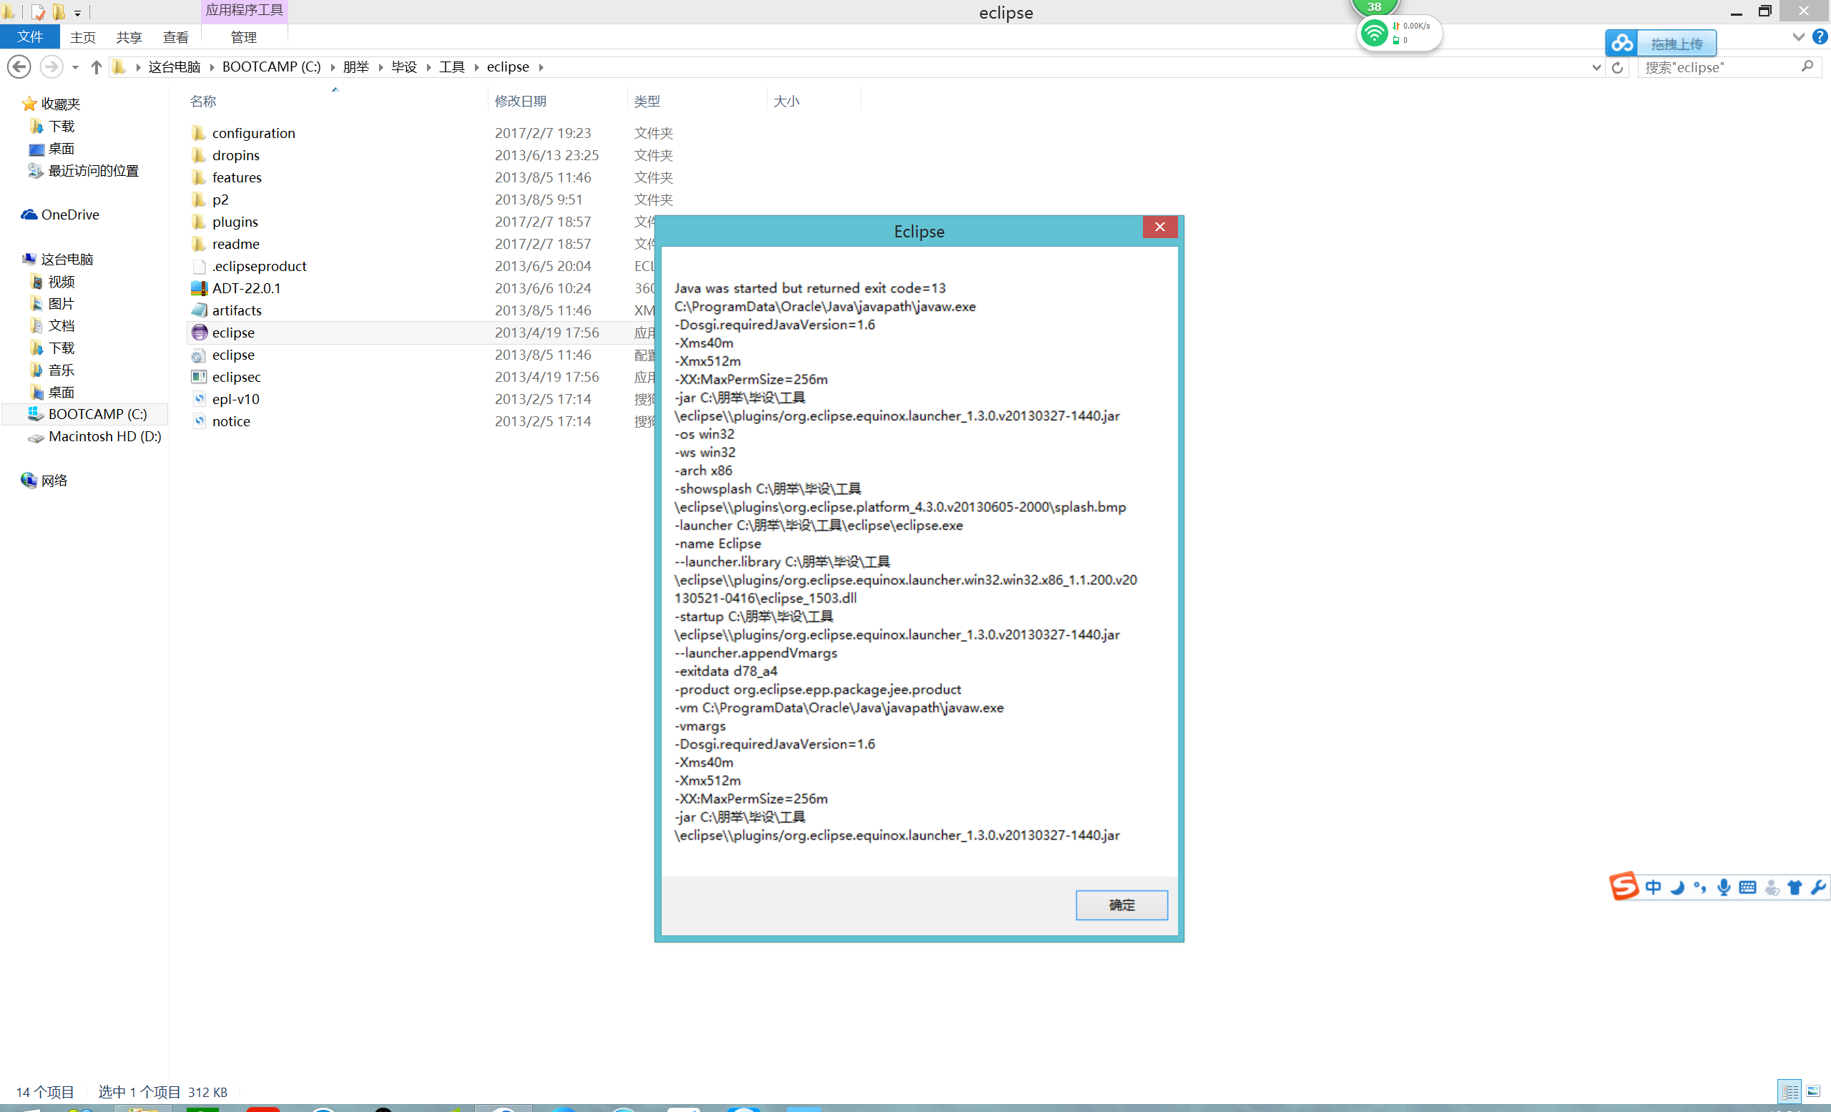Viewport: 1831px width, 1112px height.
Task: Click the refresh icon in address bar
Action: point(1617,68)
